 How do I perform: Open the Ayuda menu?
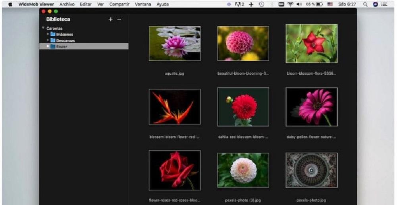(x=162, y=4)
